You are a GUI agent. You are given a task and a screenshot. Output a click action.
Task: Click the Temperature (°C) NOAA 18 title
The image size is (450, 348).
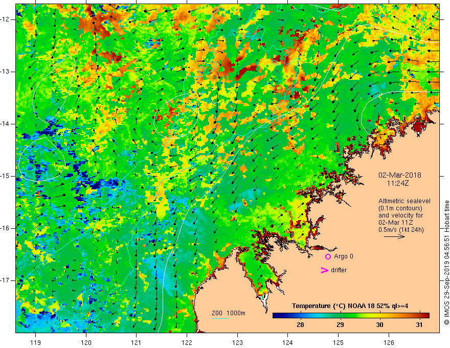[x=350, y=306]
